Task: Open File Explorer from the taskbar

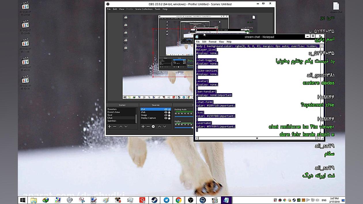Action: tap(33, 200)
